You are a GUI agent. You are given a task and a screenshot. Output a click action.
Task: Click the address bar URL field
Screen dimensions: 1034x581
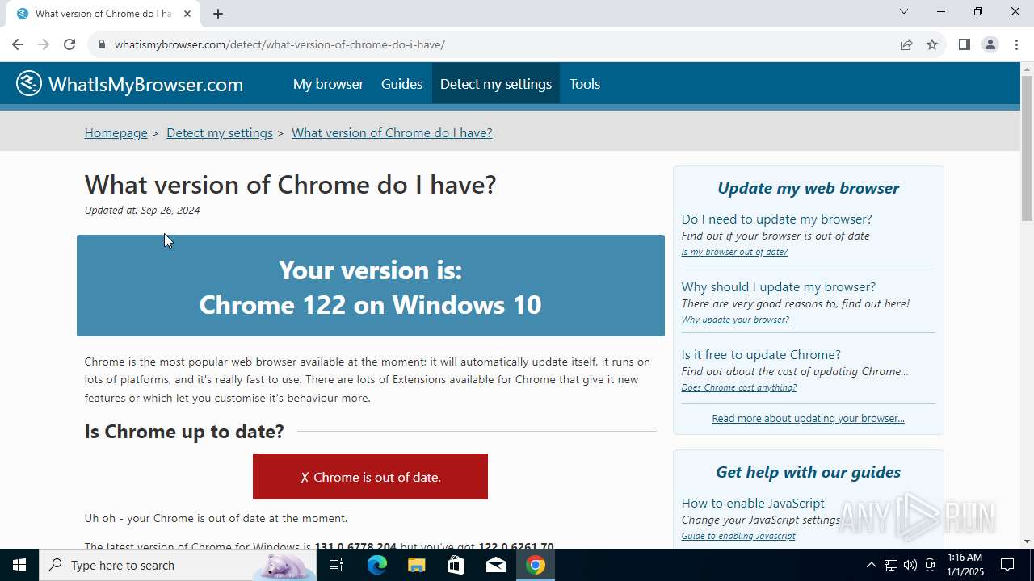pyautogui.click(x=501, y=44)
